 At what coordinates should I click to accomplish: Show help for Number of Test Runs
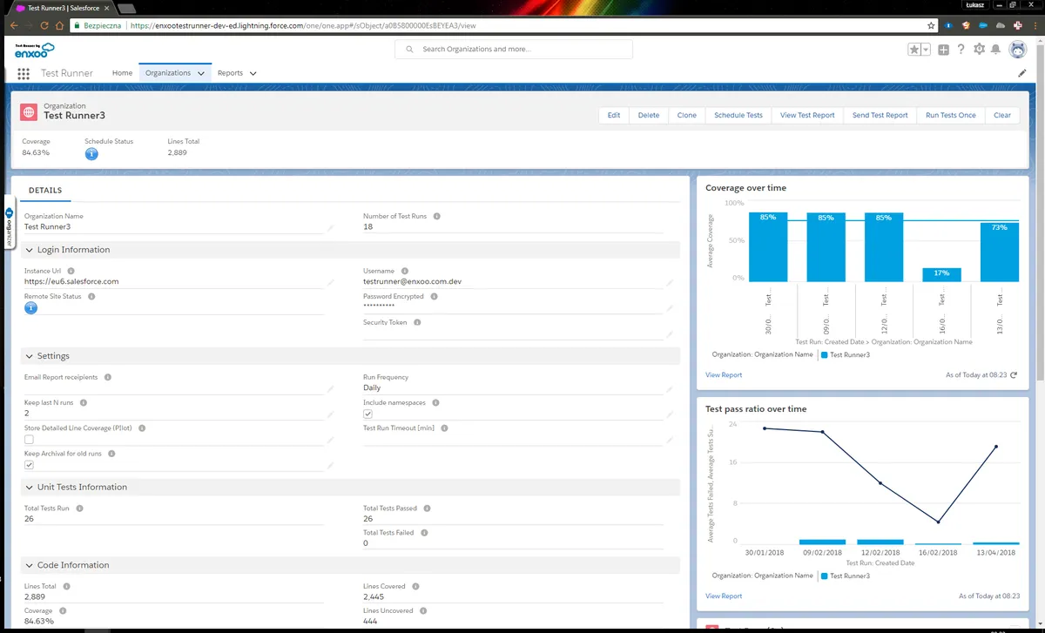[x=437, y=216]
